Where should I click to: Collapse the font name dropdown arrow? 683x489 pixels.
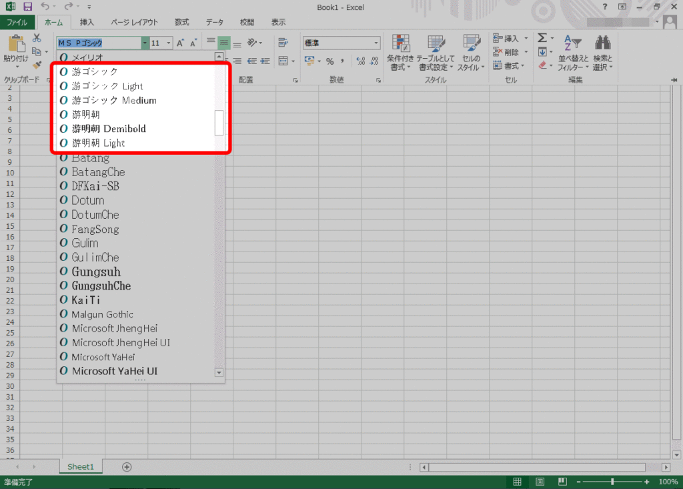pos(145,43)
